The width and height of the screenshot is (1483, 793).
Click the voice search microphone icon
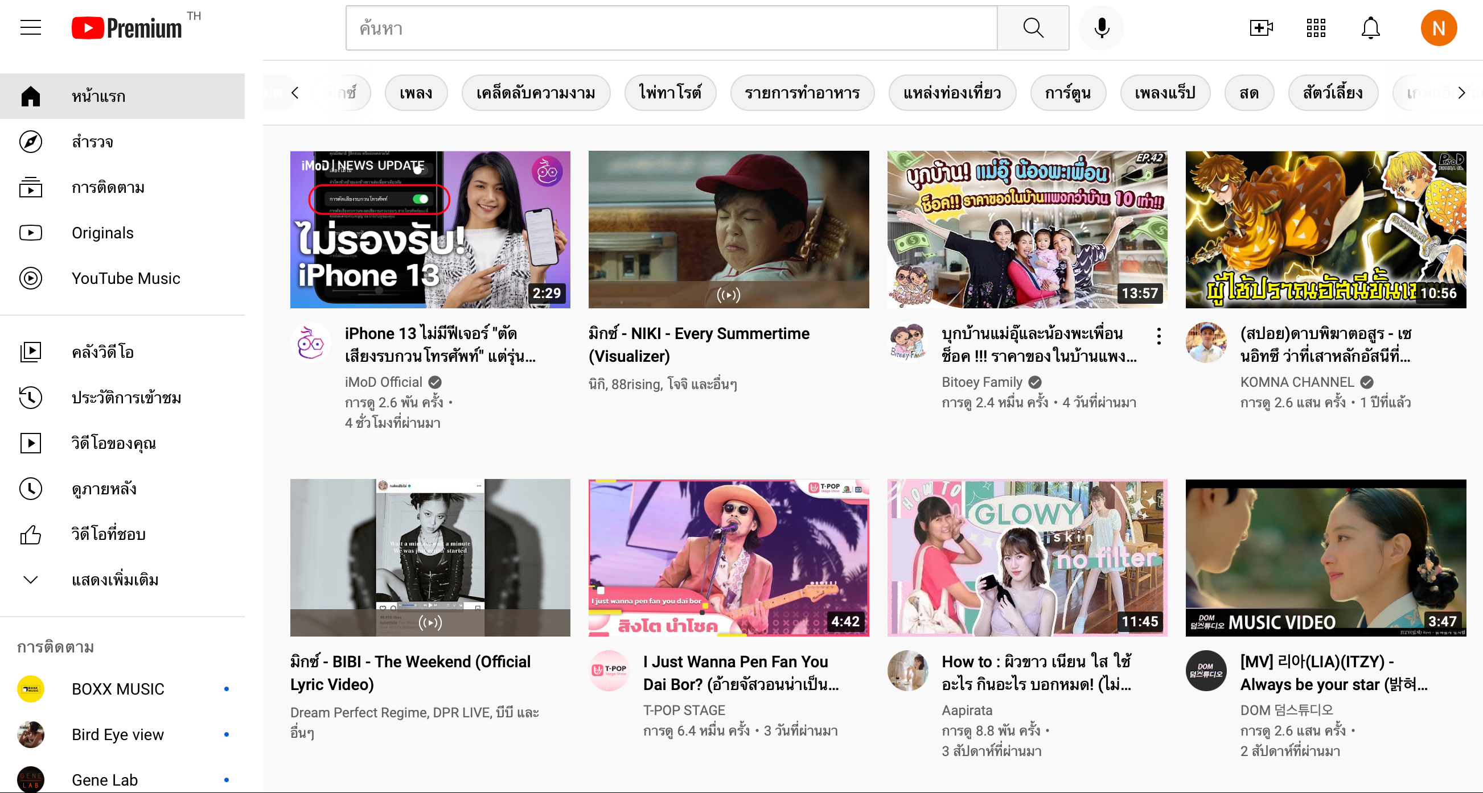pos(1101,28)
